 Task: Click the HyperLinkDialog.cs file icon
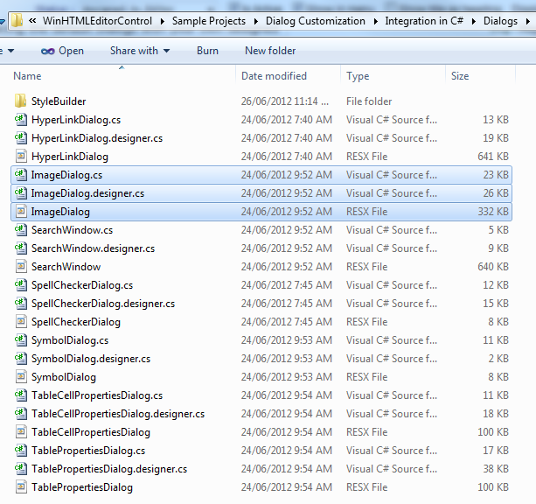click(x=21, y=120)
